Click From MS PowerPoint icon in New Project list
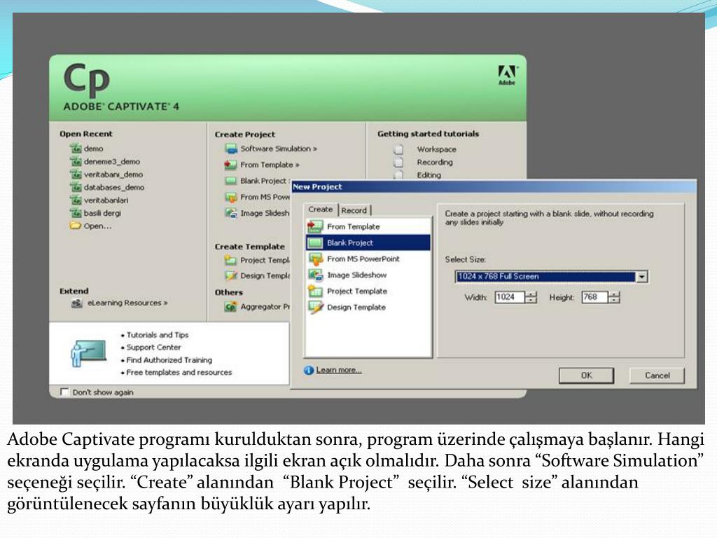 (316, 259)
